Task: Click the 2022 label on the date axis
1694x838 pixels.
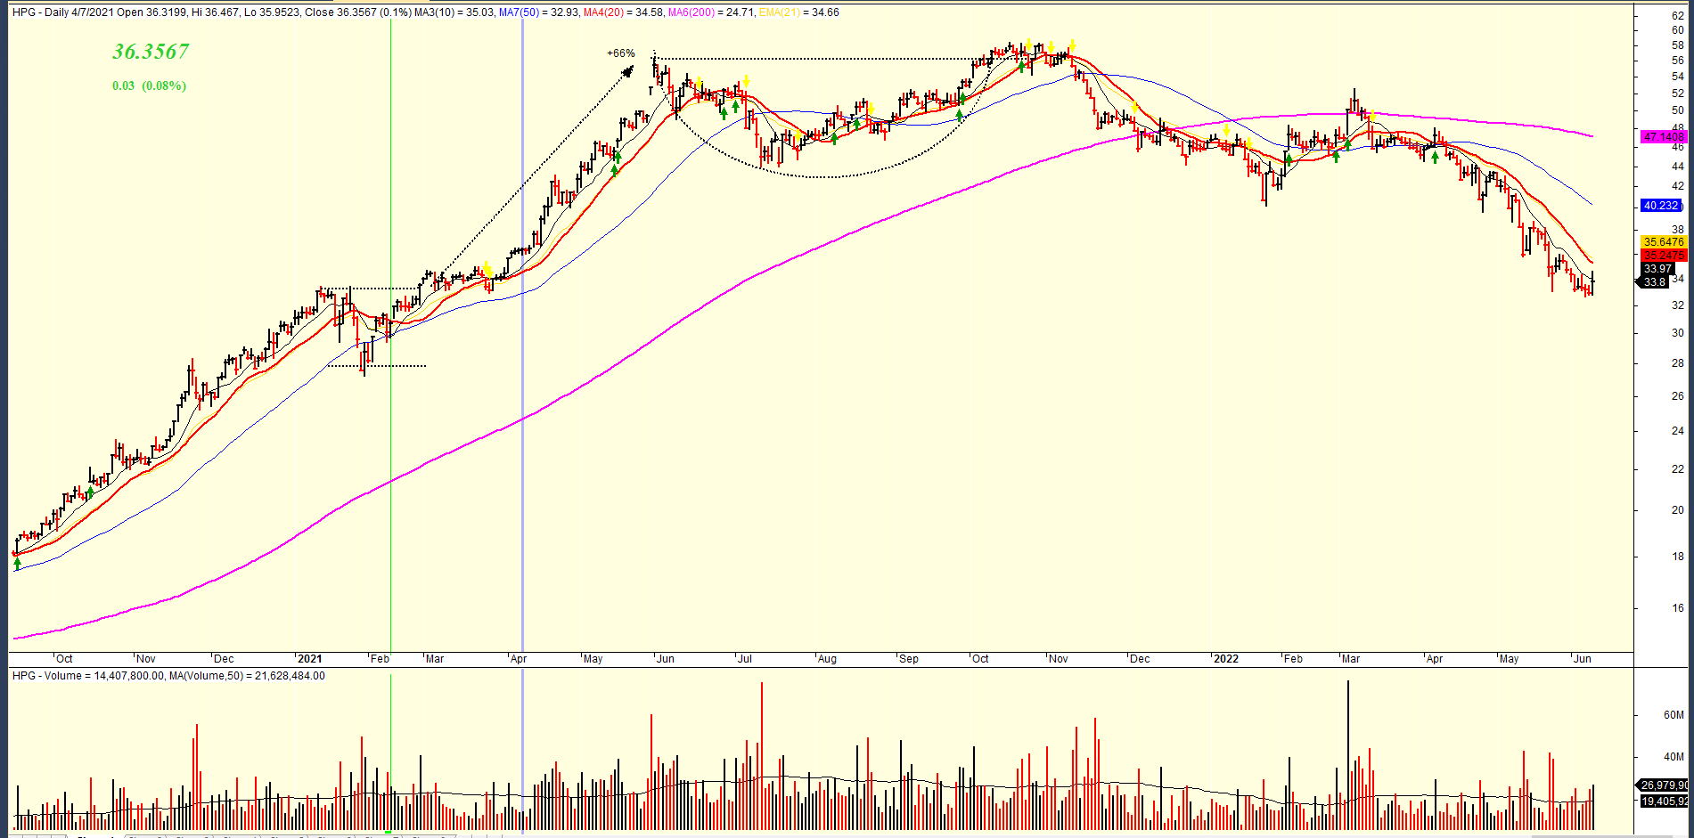Action: tap(1225, 659)
